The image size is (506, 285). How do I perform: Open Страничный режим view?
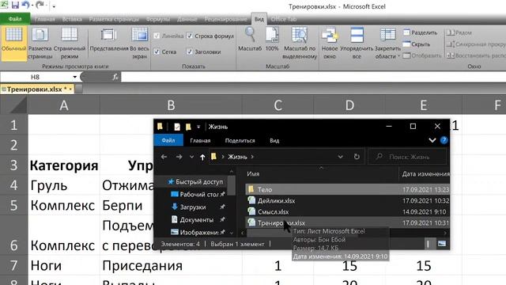tap(70, 44)
